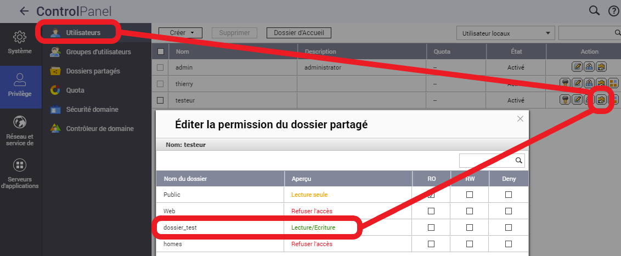
Task: Open the Utilisateur locaux dropdown
Action: tap(505, 33)
